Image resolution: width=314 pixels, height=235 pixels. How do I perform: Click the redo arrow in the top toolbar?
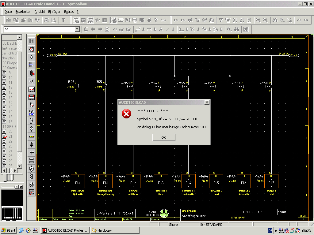tap(306, 20)
